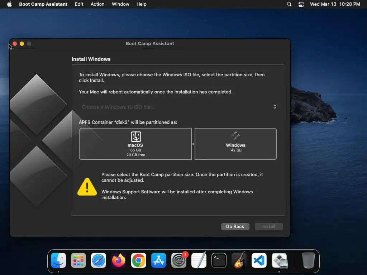This screenshot has width=367, height=275.
Task: Open the Boot Camp Assistant app menu
Action: [43, 4]
